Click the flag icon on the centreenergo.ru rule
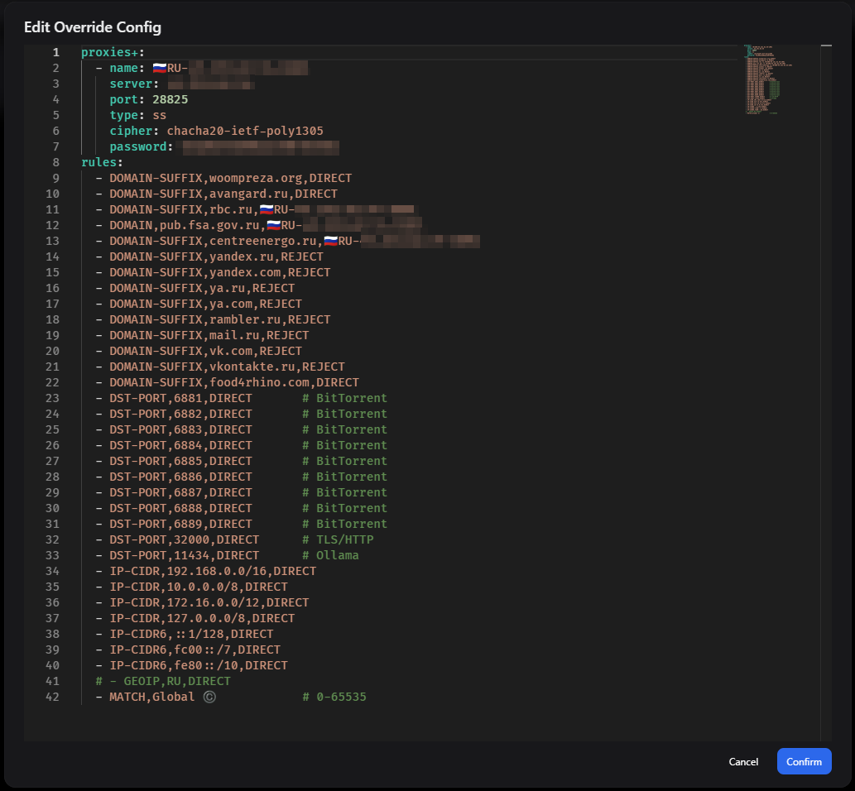Screen dimensions: 855x791 tap(331, 241)
